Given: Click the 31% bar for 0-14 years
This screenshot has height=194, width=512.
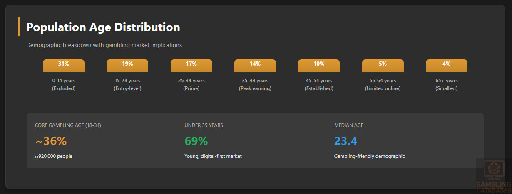Looking at the screenshot, I should [x=64, y=66].
